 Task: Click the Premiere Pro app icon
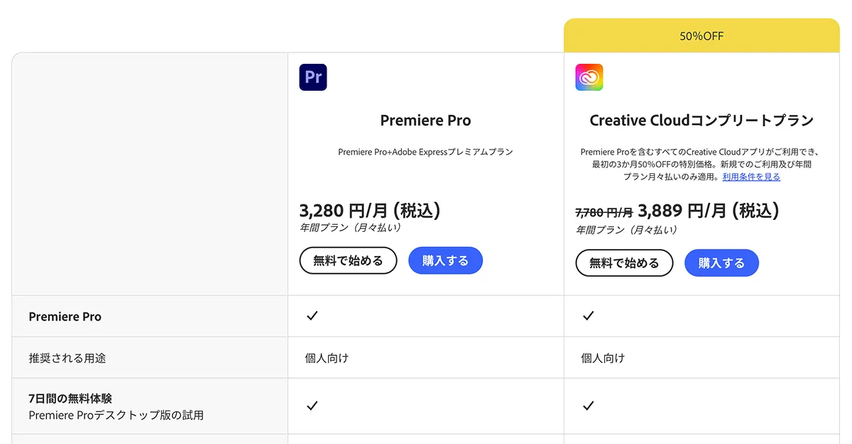(313, 77)
